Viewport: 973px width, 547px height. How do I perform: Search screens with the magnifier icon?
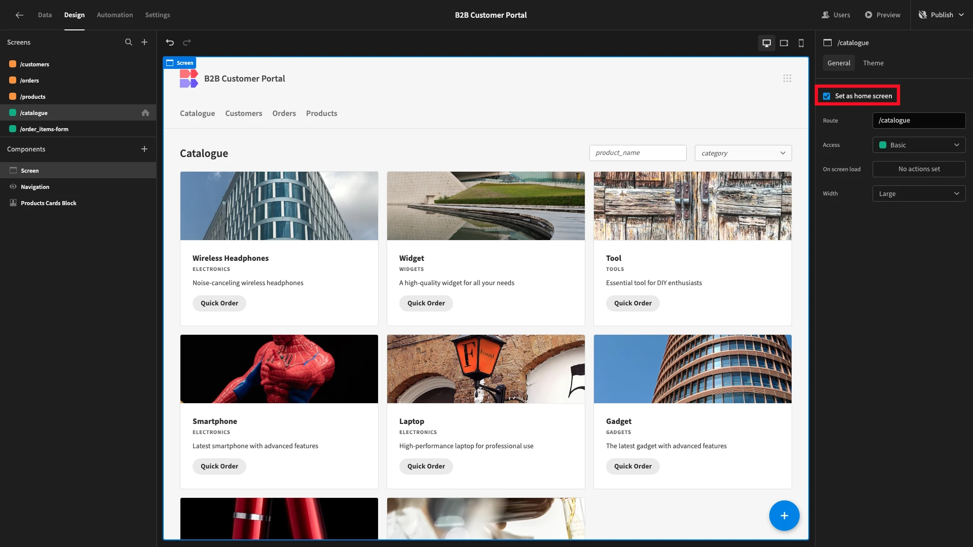tap(129, 42)
